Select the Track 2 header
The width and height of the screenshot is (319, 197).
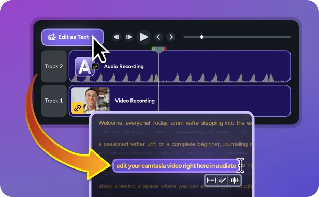tap(54, 67)
